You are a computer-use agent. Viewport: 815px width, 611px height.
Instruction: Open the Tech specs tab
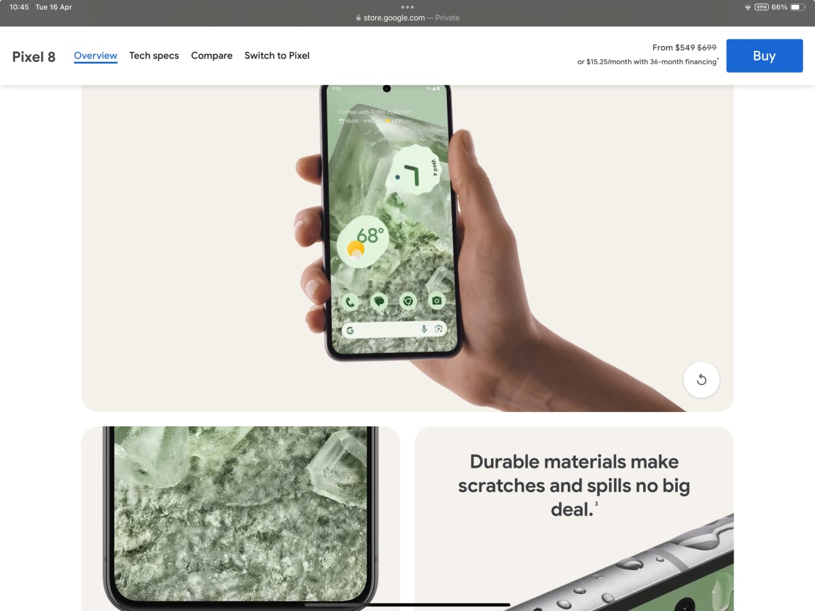coord(154,56)
